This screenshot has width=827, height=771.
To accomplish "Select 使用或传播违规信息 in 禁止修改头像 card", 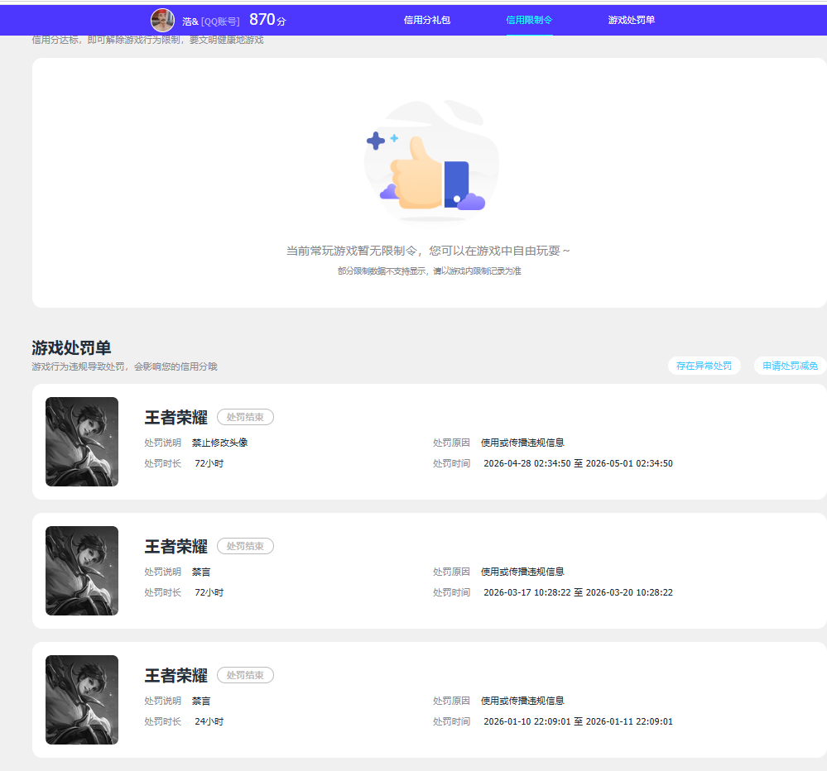I will [522, 443].
